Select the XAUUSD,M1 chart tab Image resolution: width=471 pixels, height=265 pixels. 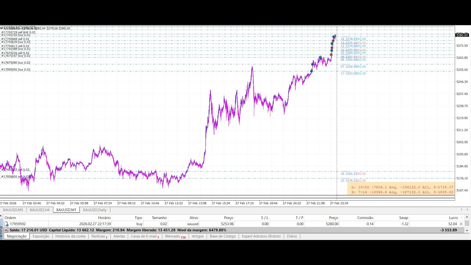pyautogui.click(x=66, y=210)
